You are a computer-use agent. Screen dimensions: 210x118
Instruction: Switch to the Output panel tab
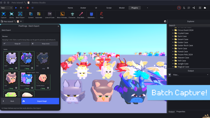point(171,112)
